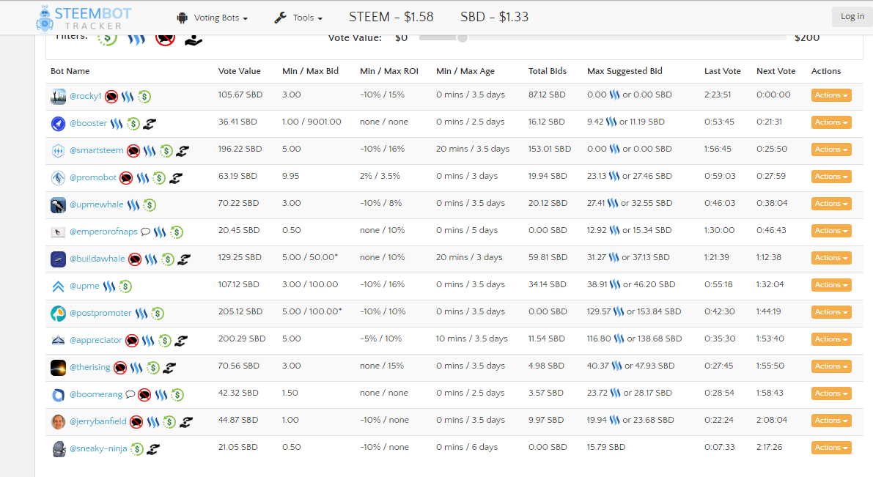The width and height of the screenshot is (873, 477).
Task: Toggle the Steem currency filter icon
Action: pos(136,38)
